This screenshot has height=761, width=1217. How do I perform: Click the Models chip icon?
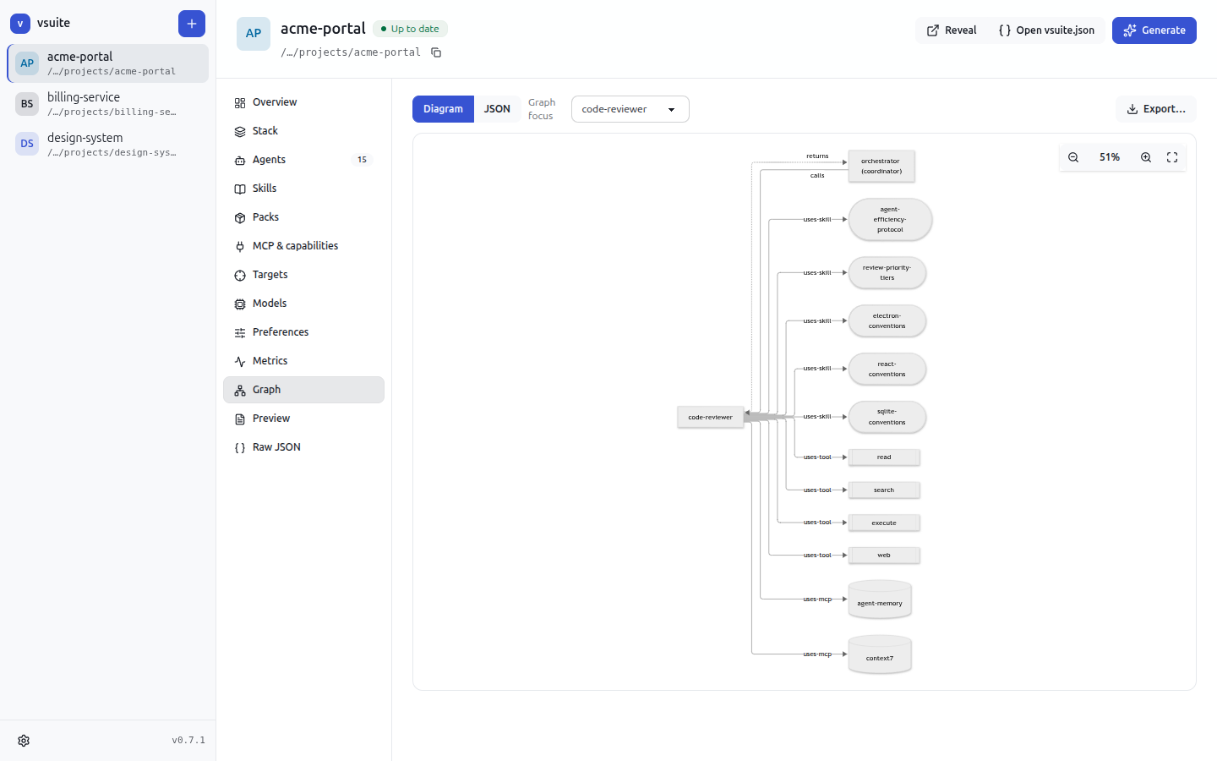pyautogui.click(x=240, y=304)
